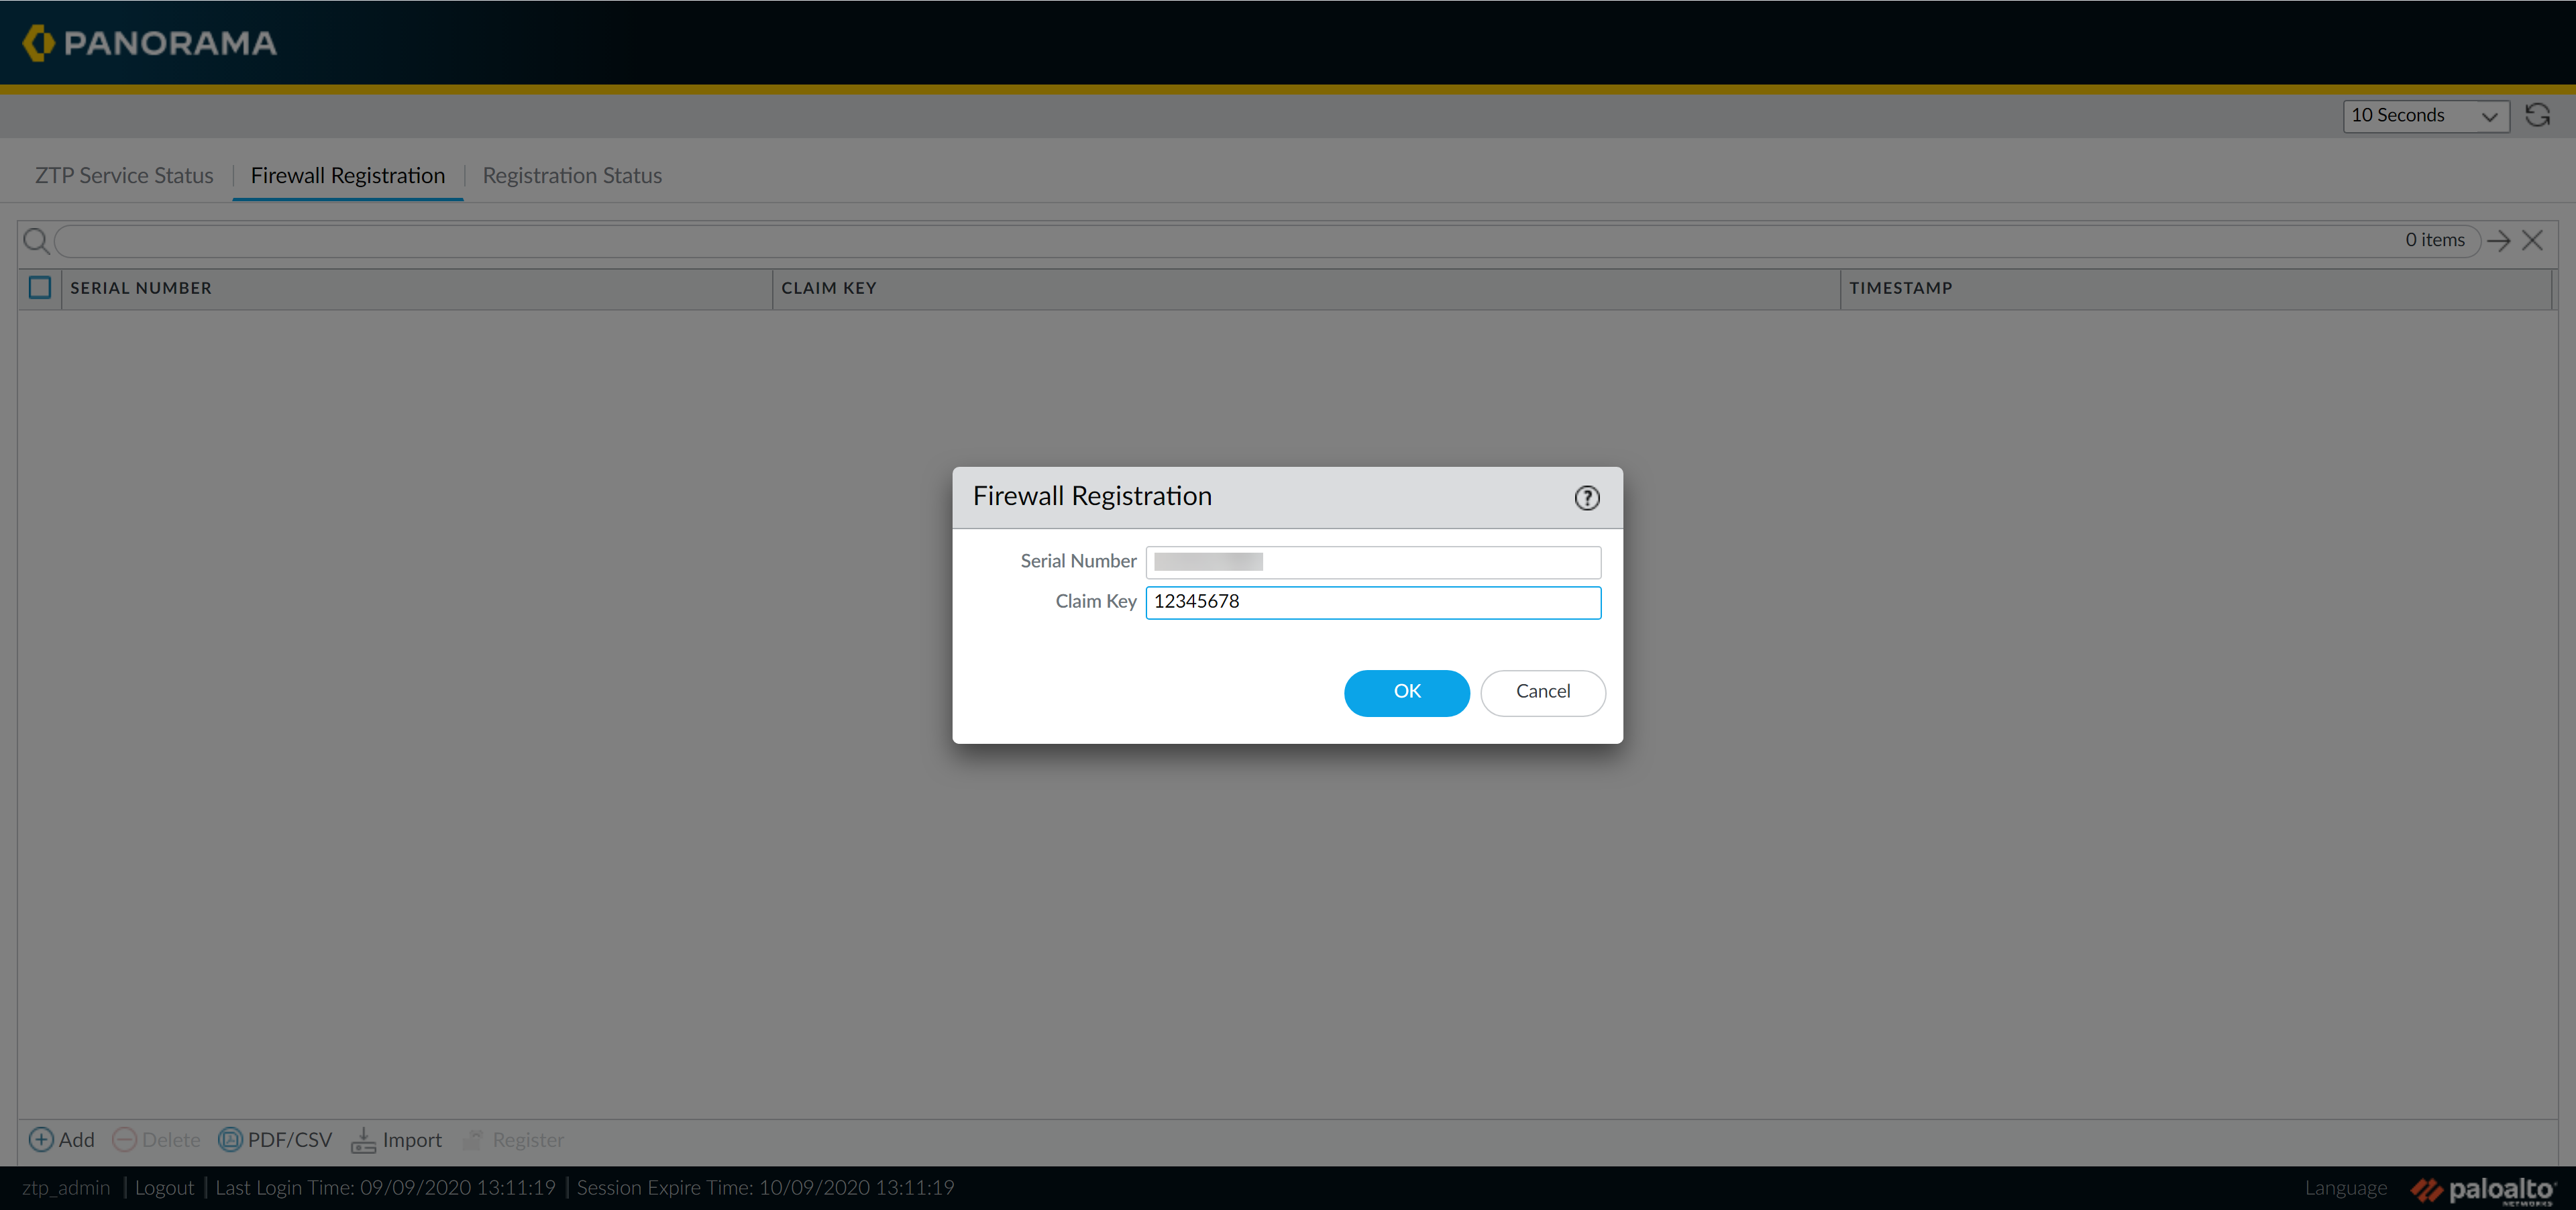The image size is (2576, 1210).
Task: Click the search magnifier icon
Action: point(36,241)
